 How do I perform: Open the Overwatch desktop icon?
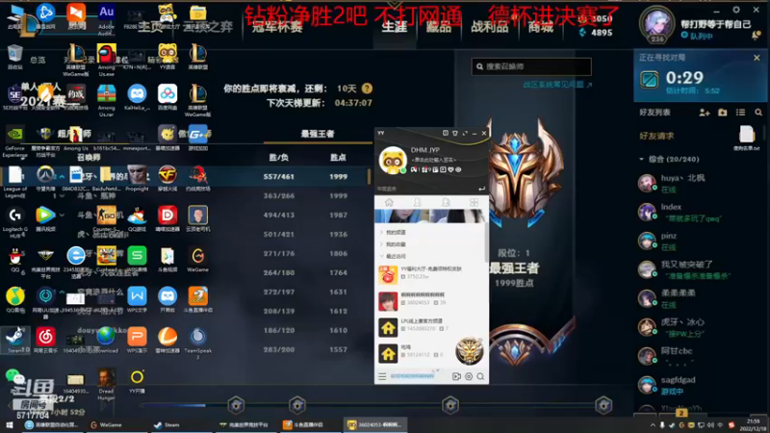pos(45,178)
